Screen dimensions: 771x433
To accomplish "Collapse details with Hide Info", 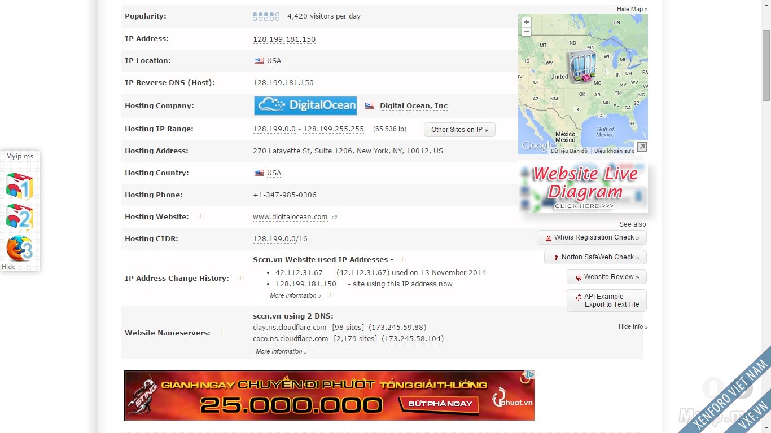I will pos(633,327).
